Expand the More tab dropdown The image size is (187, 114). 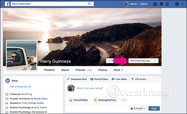coord(118,70)
